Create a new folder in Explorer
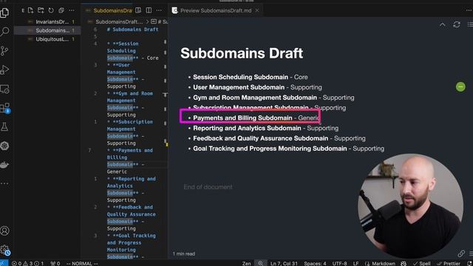This screenshot has width=473, height=266. click(x=41, y=10)
